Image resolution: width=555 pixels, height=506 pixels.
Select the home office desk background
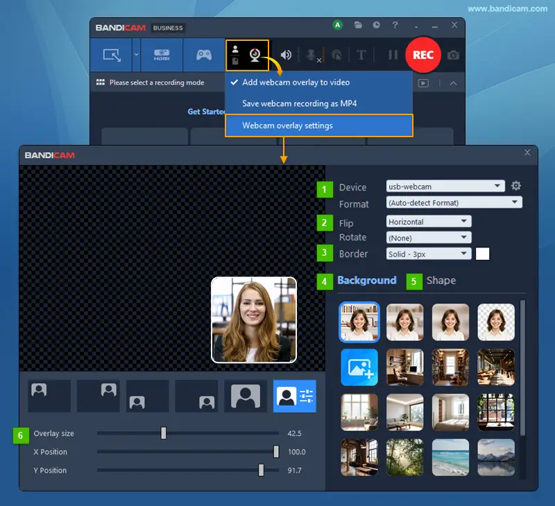pos(405,367)
